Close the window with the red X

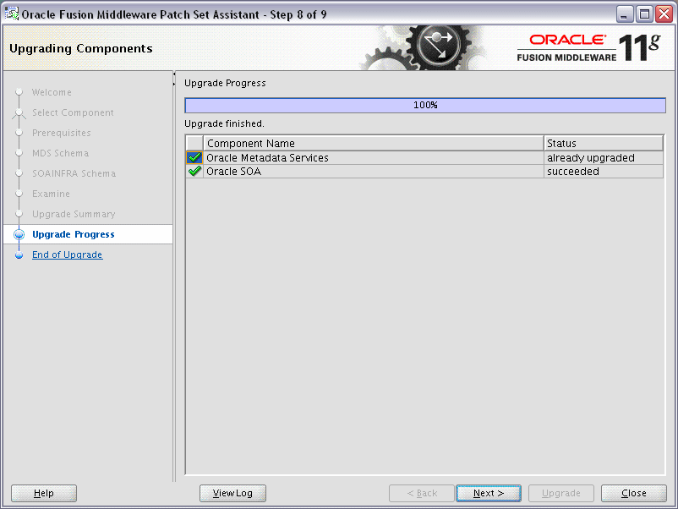664,14
